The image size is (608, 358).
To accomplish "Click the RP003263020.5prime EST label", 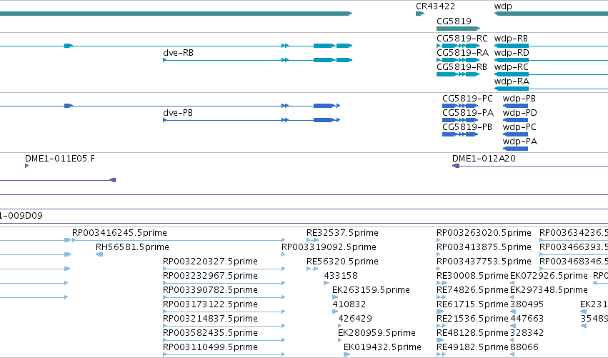I will [484, 233].
